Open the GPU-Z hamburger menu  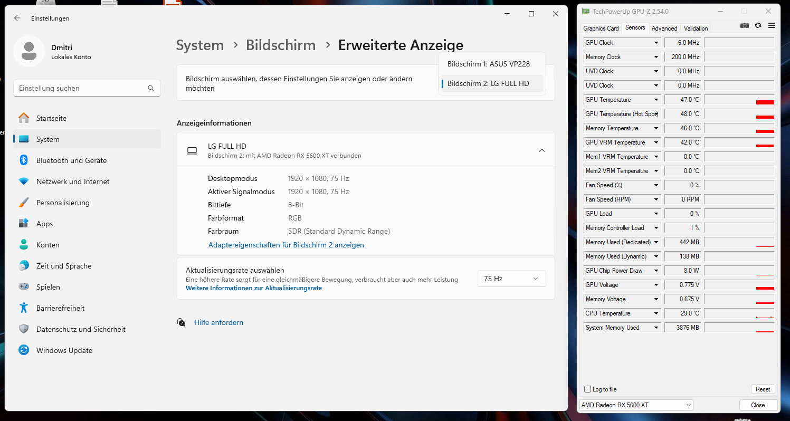[772, 26]
